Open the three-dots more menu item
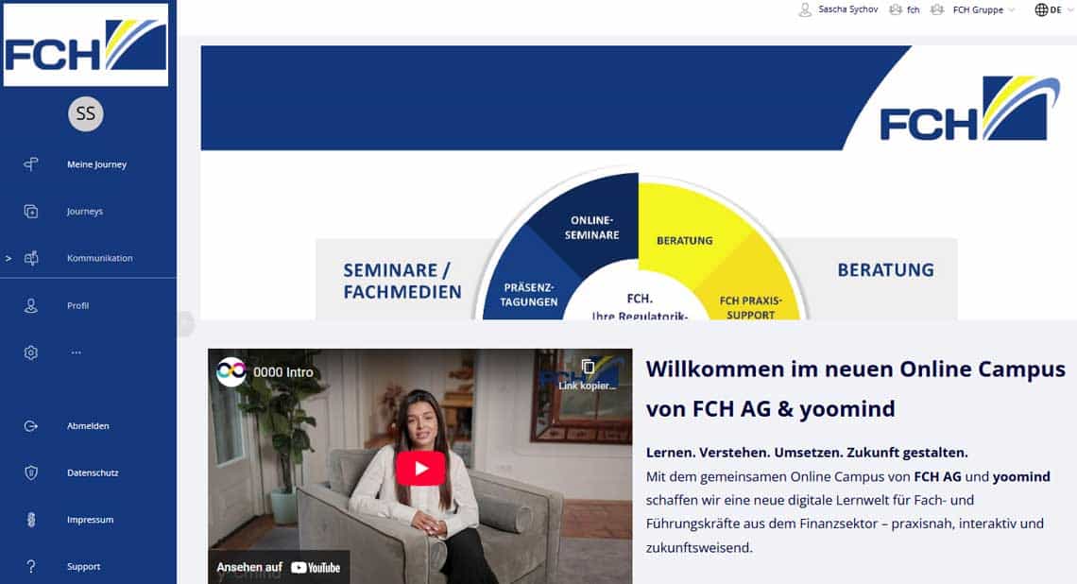Screen dimensions: 1077x584 tap(77, 352)
